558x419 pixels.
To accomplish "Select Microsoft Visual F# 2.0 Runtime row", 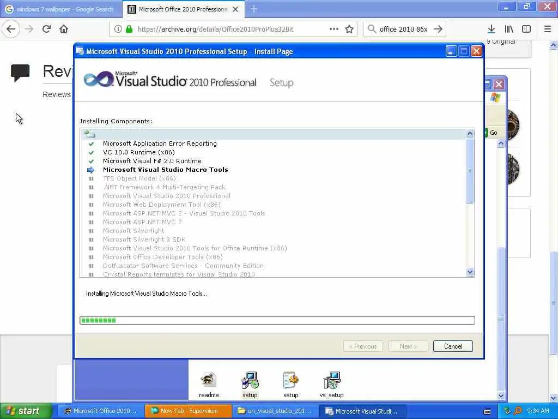I will pos(152,161).
